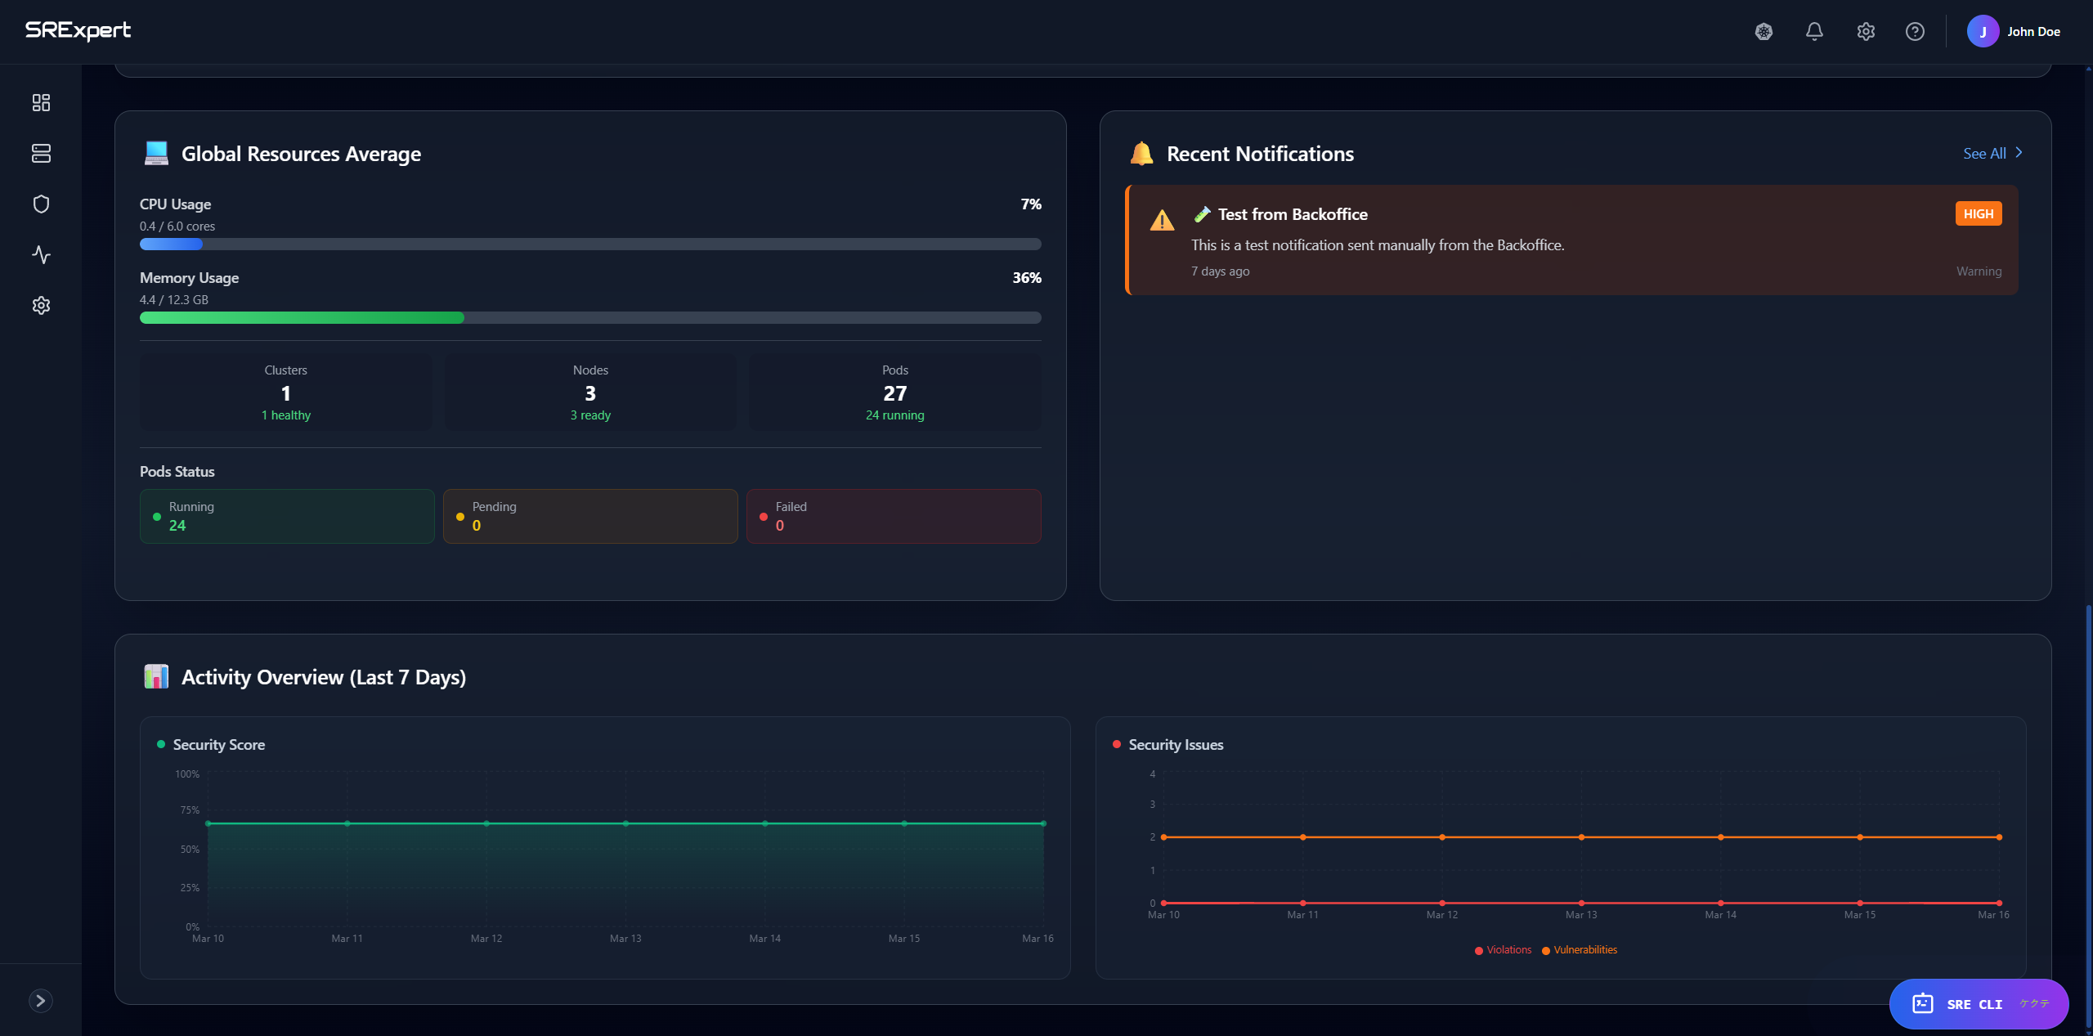Select the Running pods status card
This screenshot has width=2093, height=1036.
coord(287,516)
